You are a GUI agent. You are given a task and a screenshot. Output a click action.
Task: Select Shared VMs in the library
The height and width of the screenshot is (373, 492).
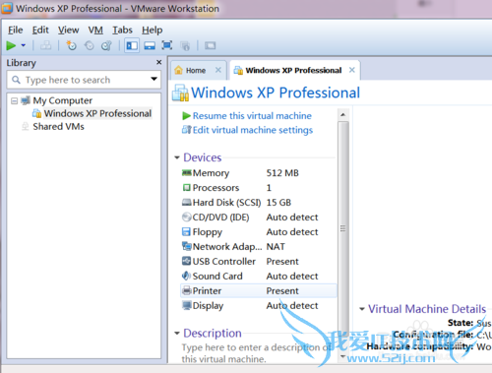coord(58,126)
